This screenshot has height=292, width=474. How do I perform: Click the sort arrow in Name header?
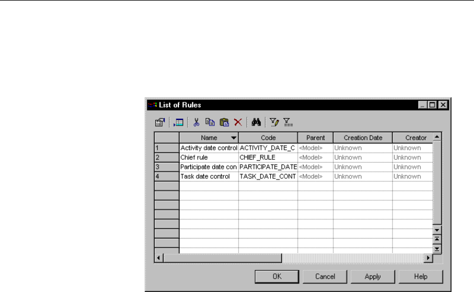pos(234,138)
